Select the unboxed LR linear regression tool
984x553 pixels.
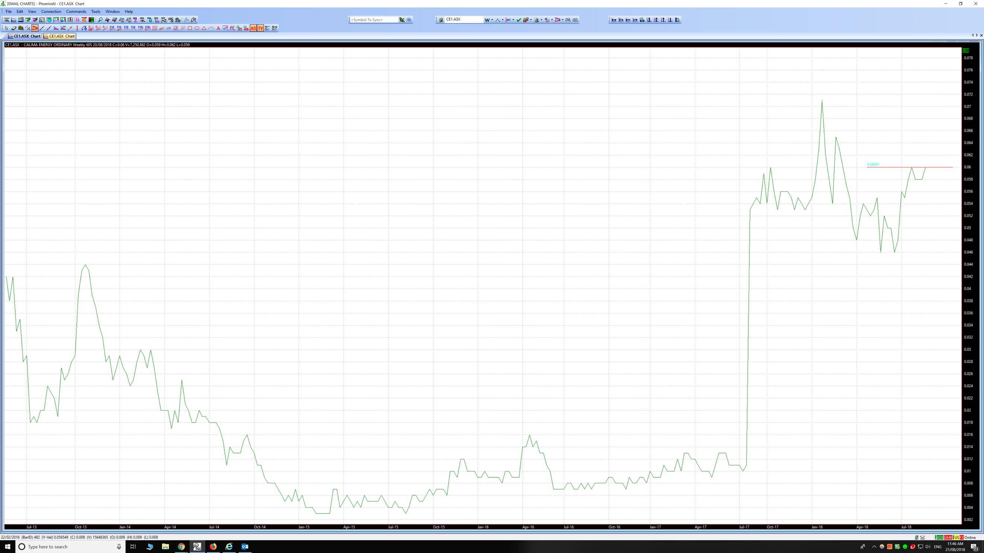click(168, 28)
